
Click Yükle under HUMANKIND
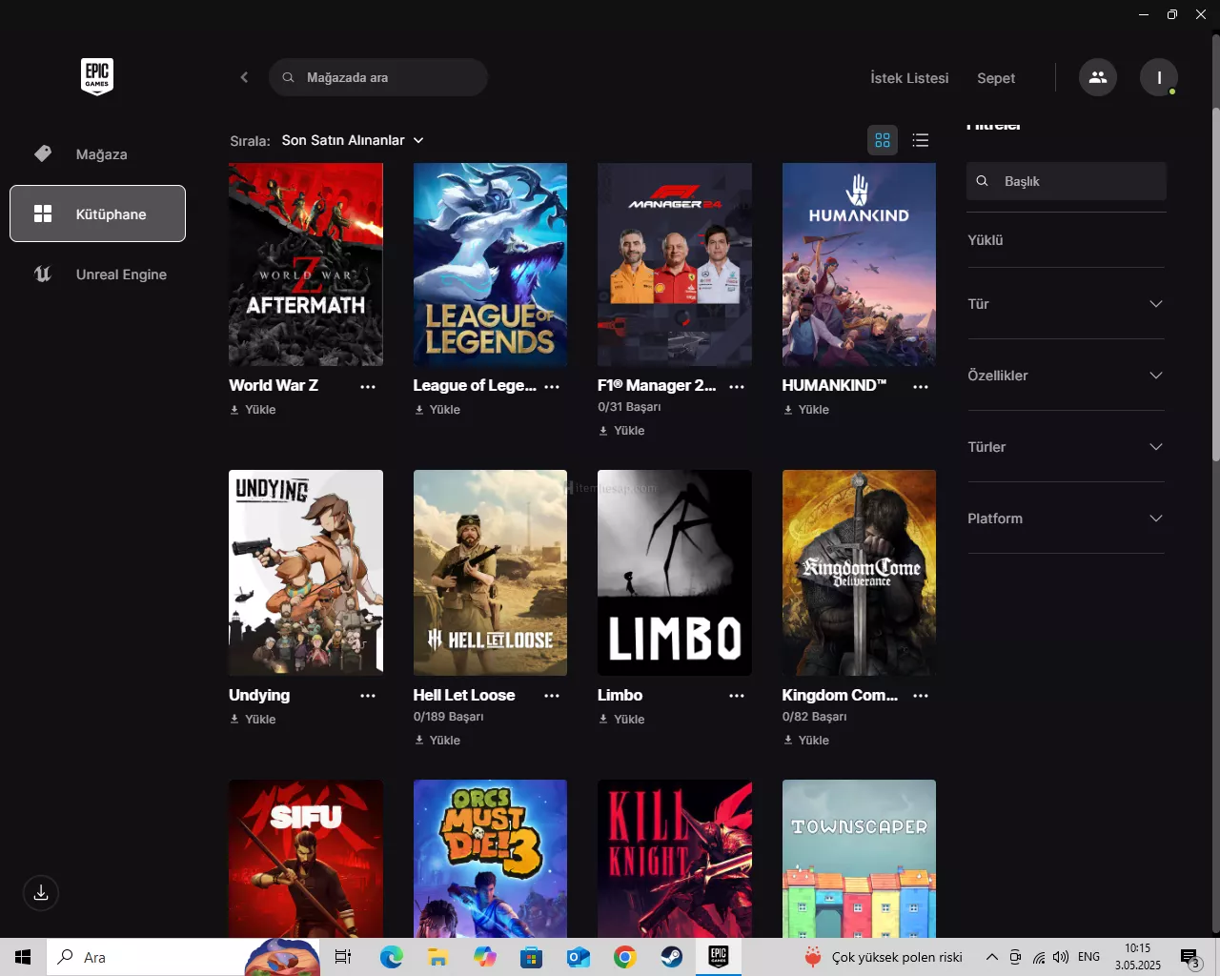coord(806,410)
